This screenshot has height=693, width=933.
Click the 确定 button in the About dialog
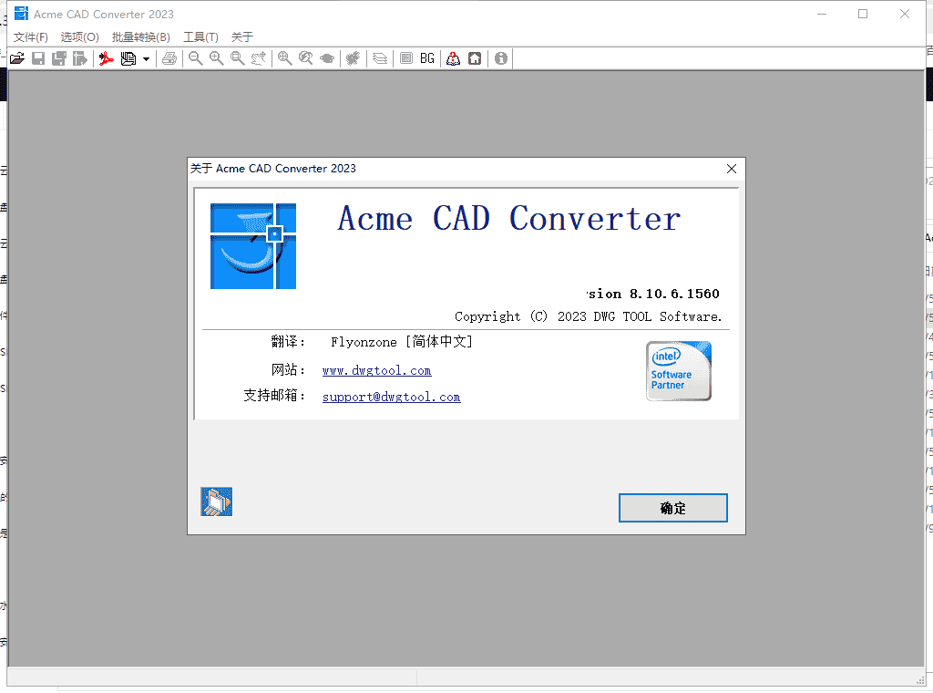[672, 508]
